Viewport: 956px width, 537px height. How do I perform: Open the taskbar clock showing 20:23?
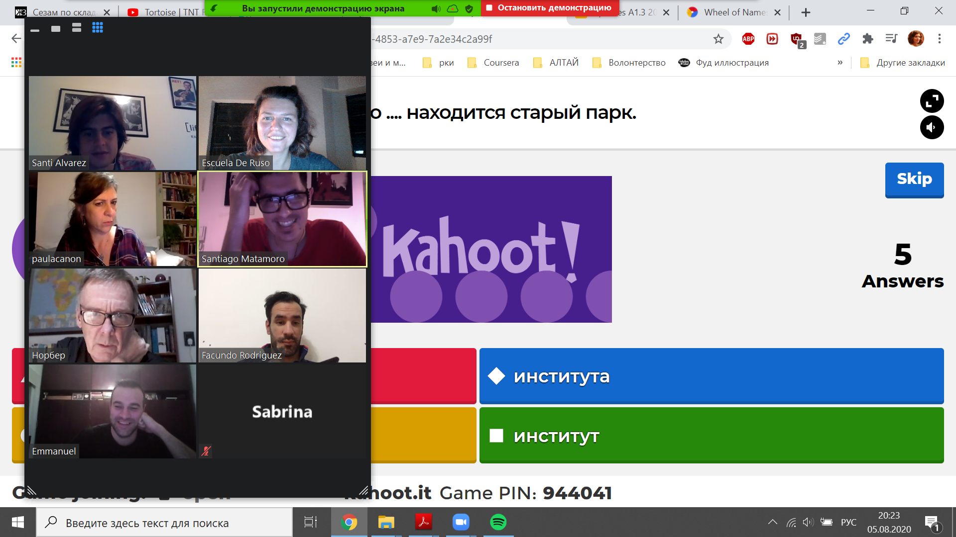[x=889, y=522]
